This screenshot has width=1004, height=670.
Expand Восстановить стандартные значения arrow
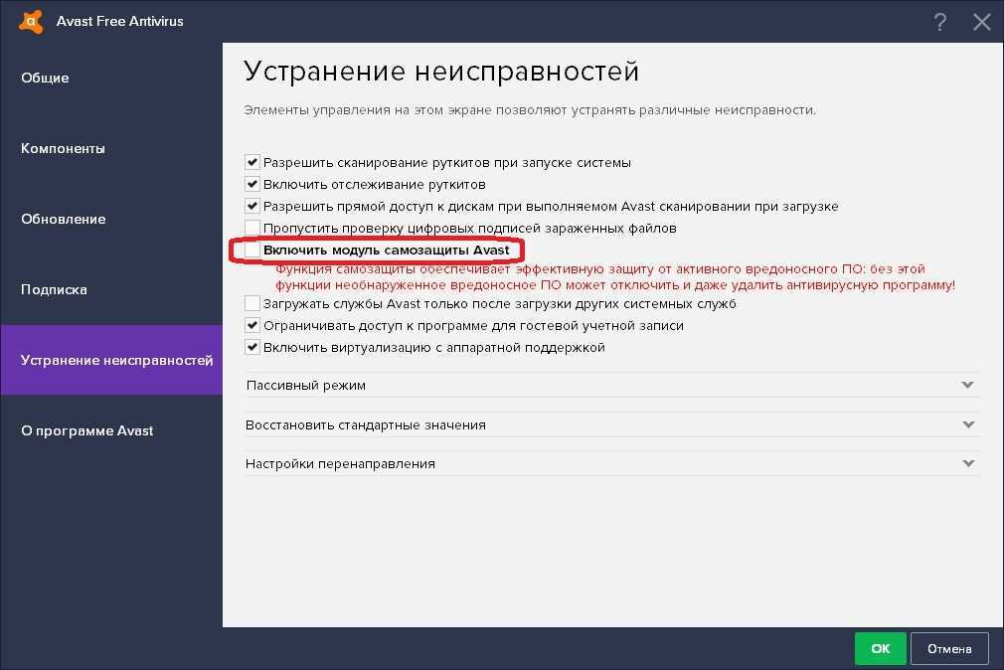click(x=968, y=424)
